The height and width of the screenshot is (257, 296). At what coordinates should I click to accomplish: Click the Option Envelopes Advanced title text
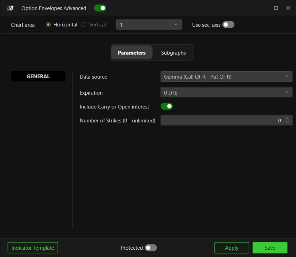coord(54,8)
